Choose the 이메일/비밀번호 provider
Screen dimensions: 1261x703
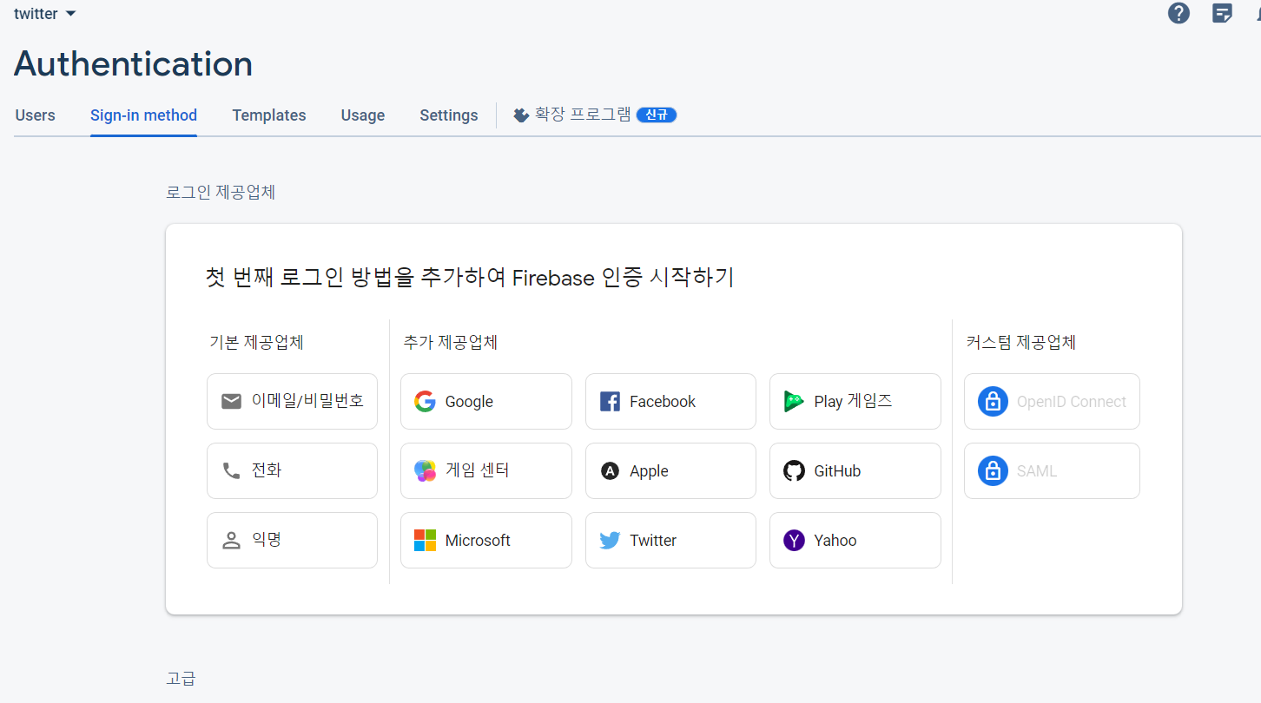292,401
